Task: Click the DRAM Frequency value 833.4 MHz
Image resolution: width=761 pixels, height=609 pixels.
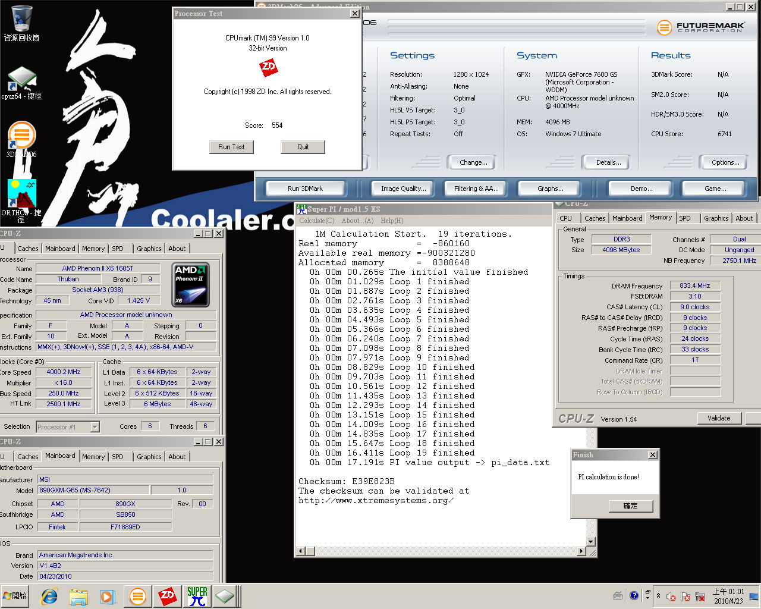Action: coord(695,285)
